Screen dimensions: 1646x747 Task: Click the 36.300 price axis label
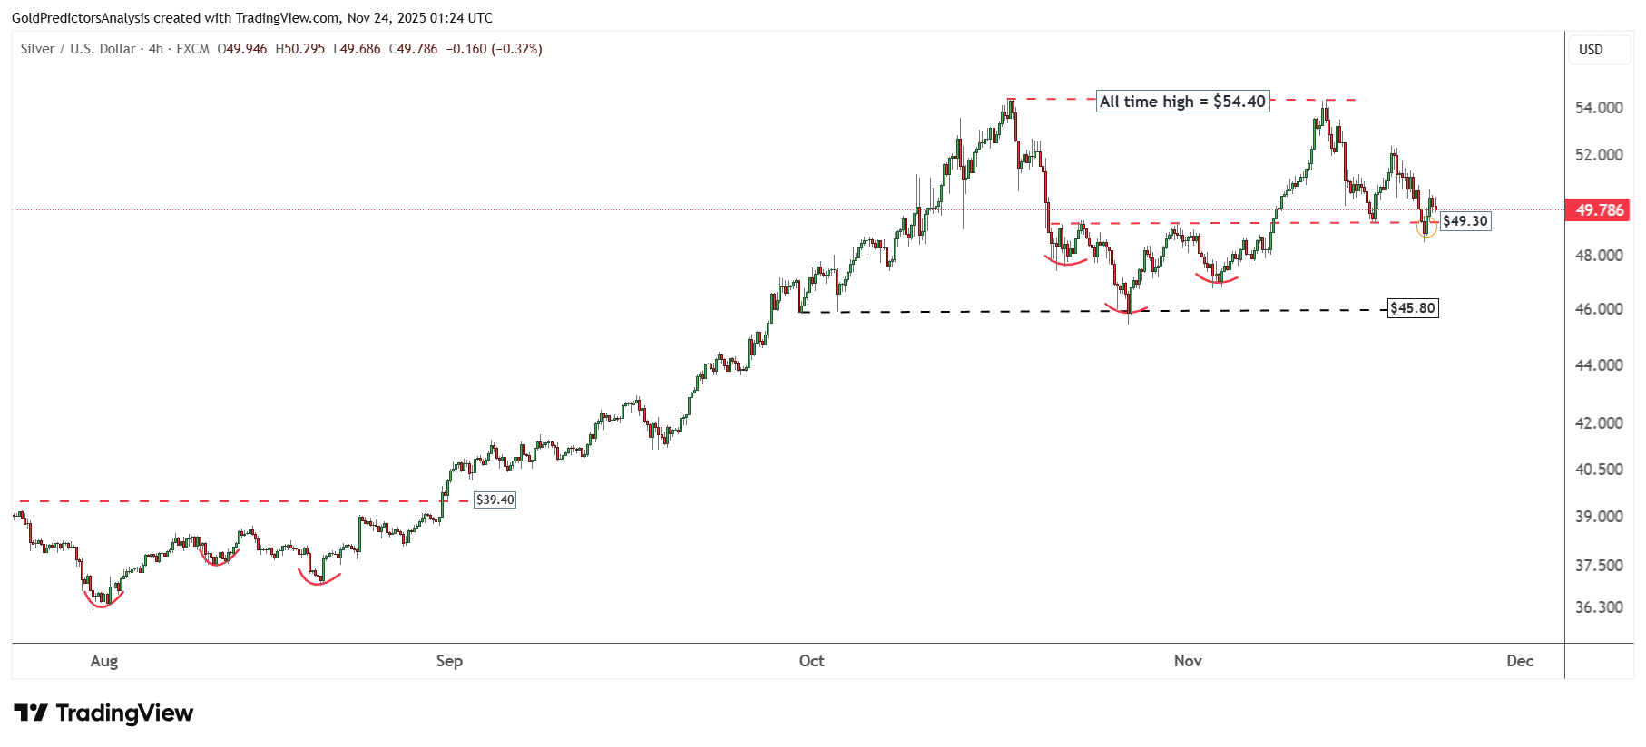coord(1599,607)
